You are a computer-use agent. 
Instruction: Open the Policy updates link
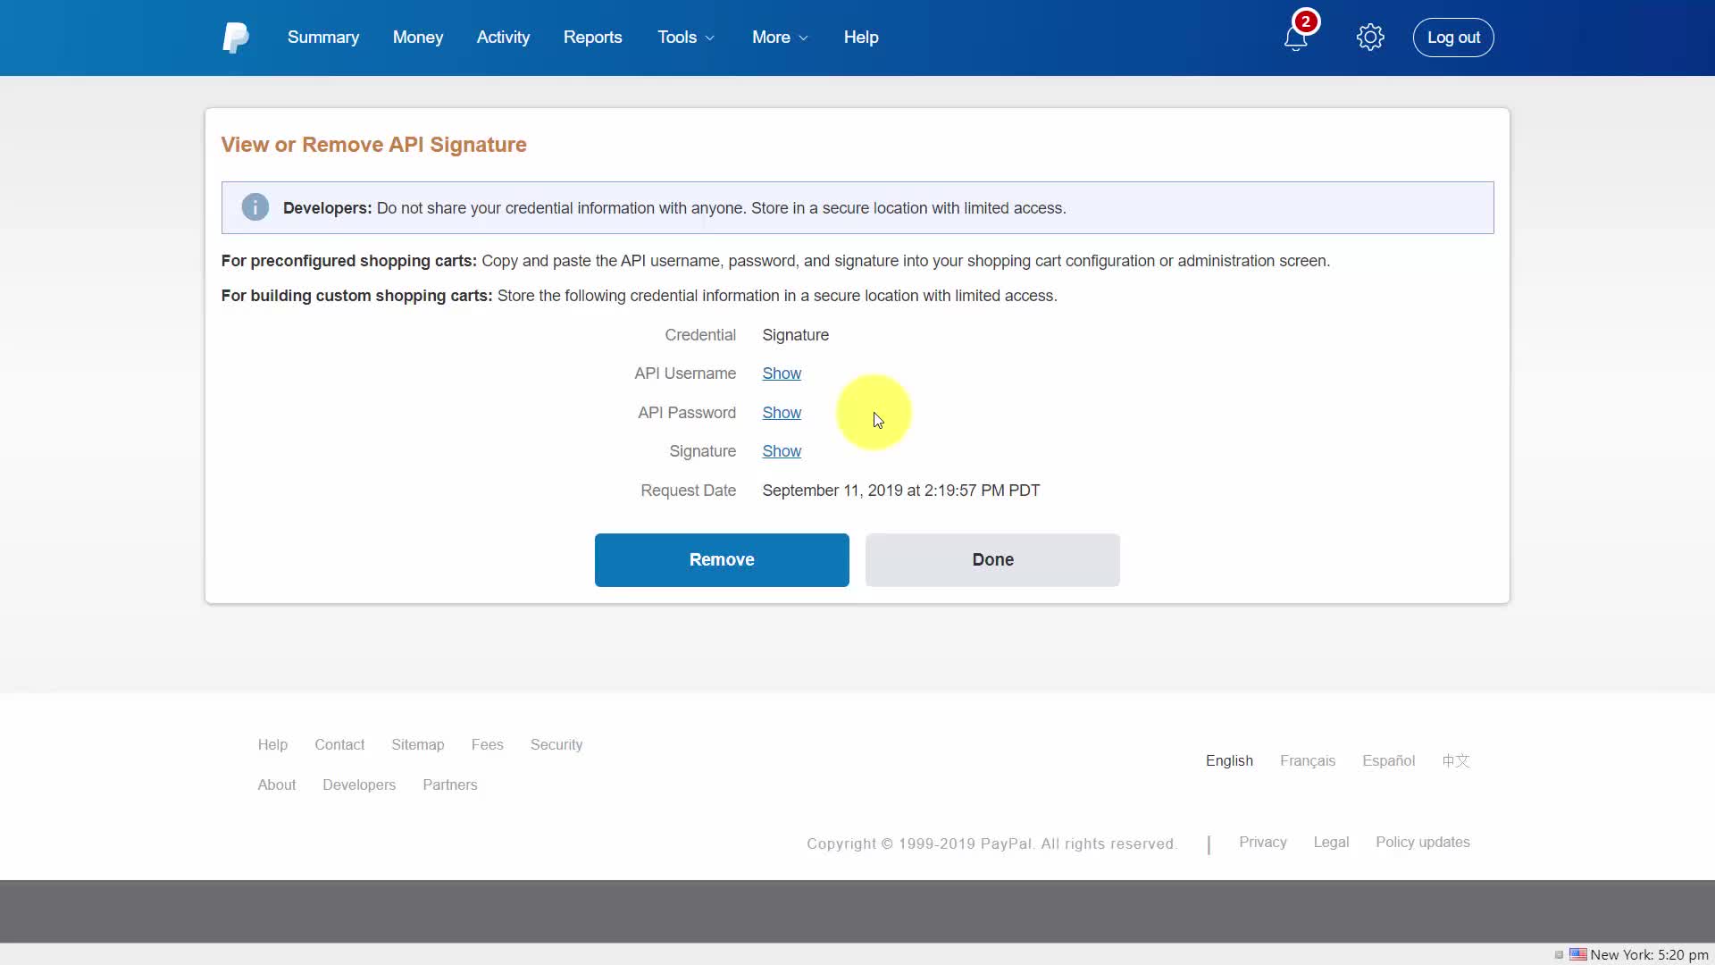(1423, 843)
